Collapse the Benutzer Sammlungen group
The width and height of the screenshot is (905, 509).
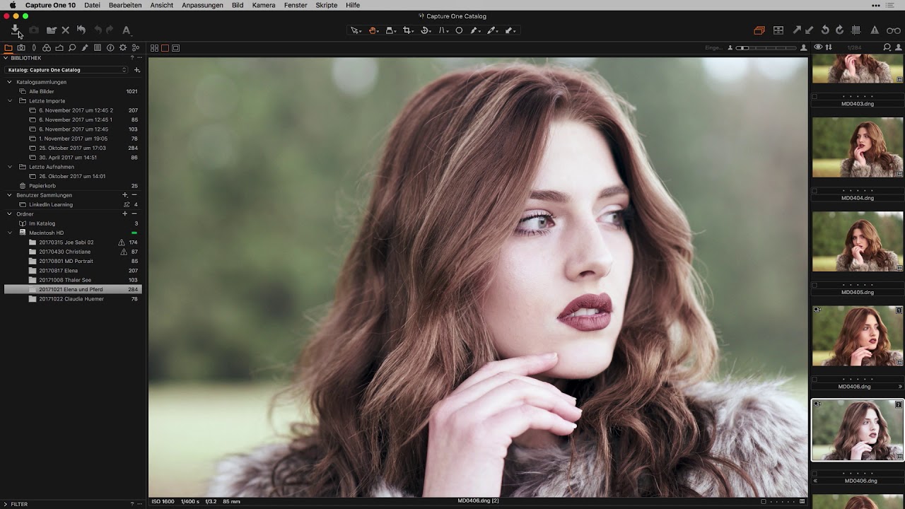point(10,195)
